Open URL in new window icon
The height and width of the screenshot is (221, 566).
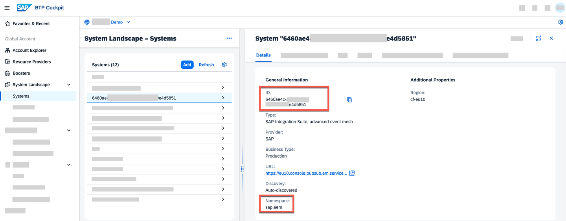[x=352, y=173]
